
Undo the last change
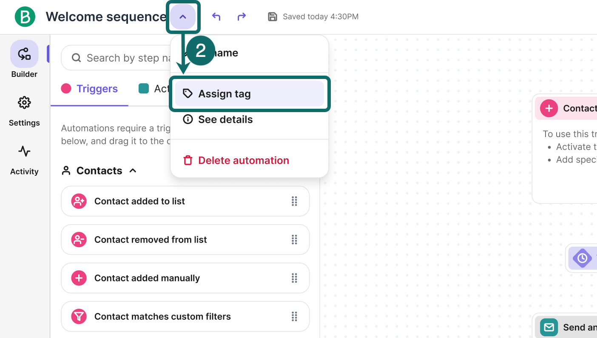coord(216,16)
